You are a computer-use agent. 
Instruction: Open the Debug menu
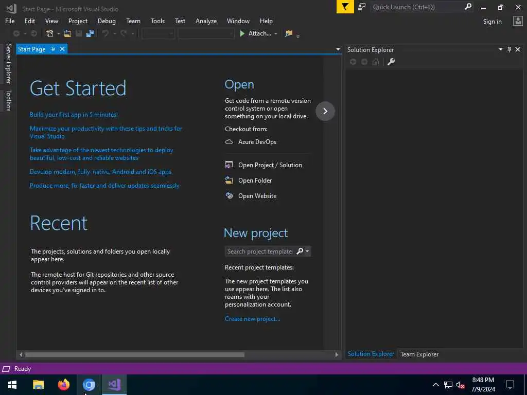[107, 21]
